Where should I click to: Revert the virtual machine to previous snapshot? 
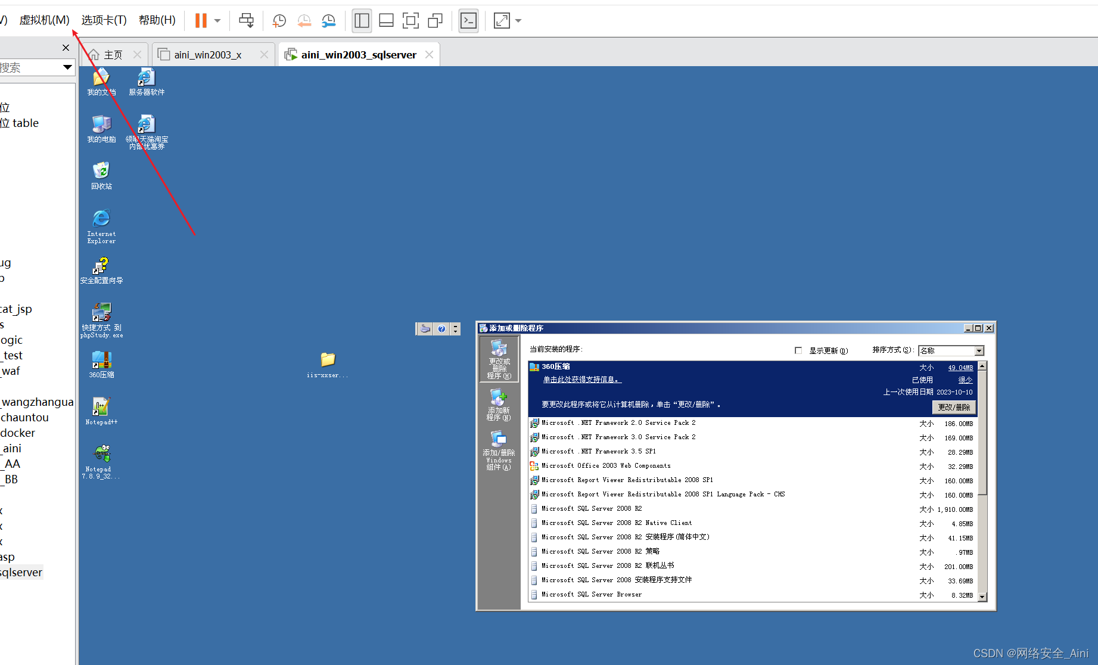click(x=304, y=21)
